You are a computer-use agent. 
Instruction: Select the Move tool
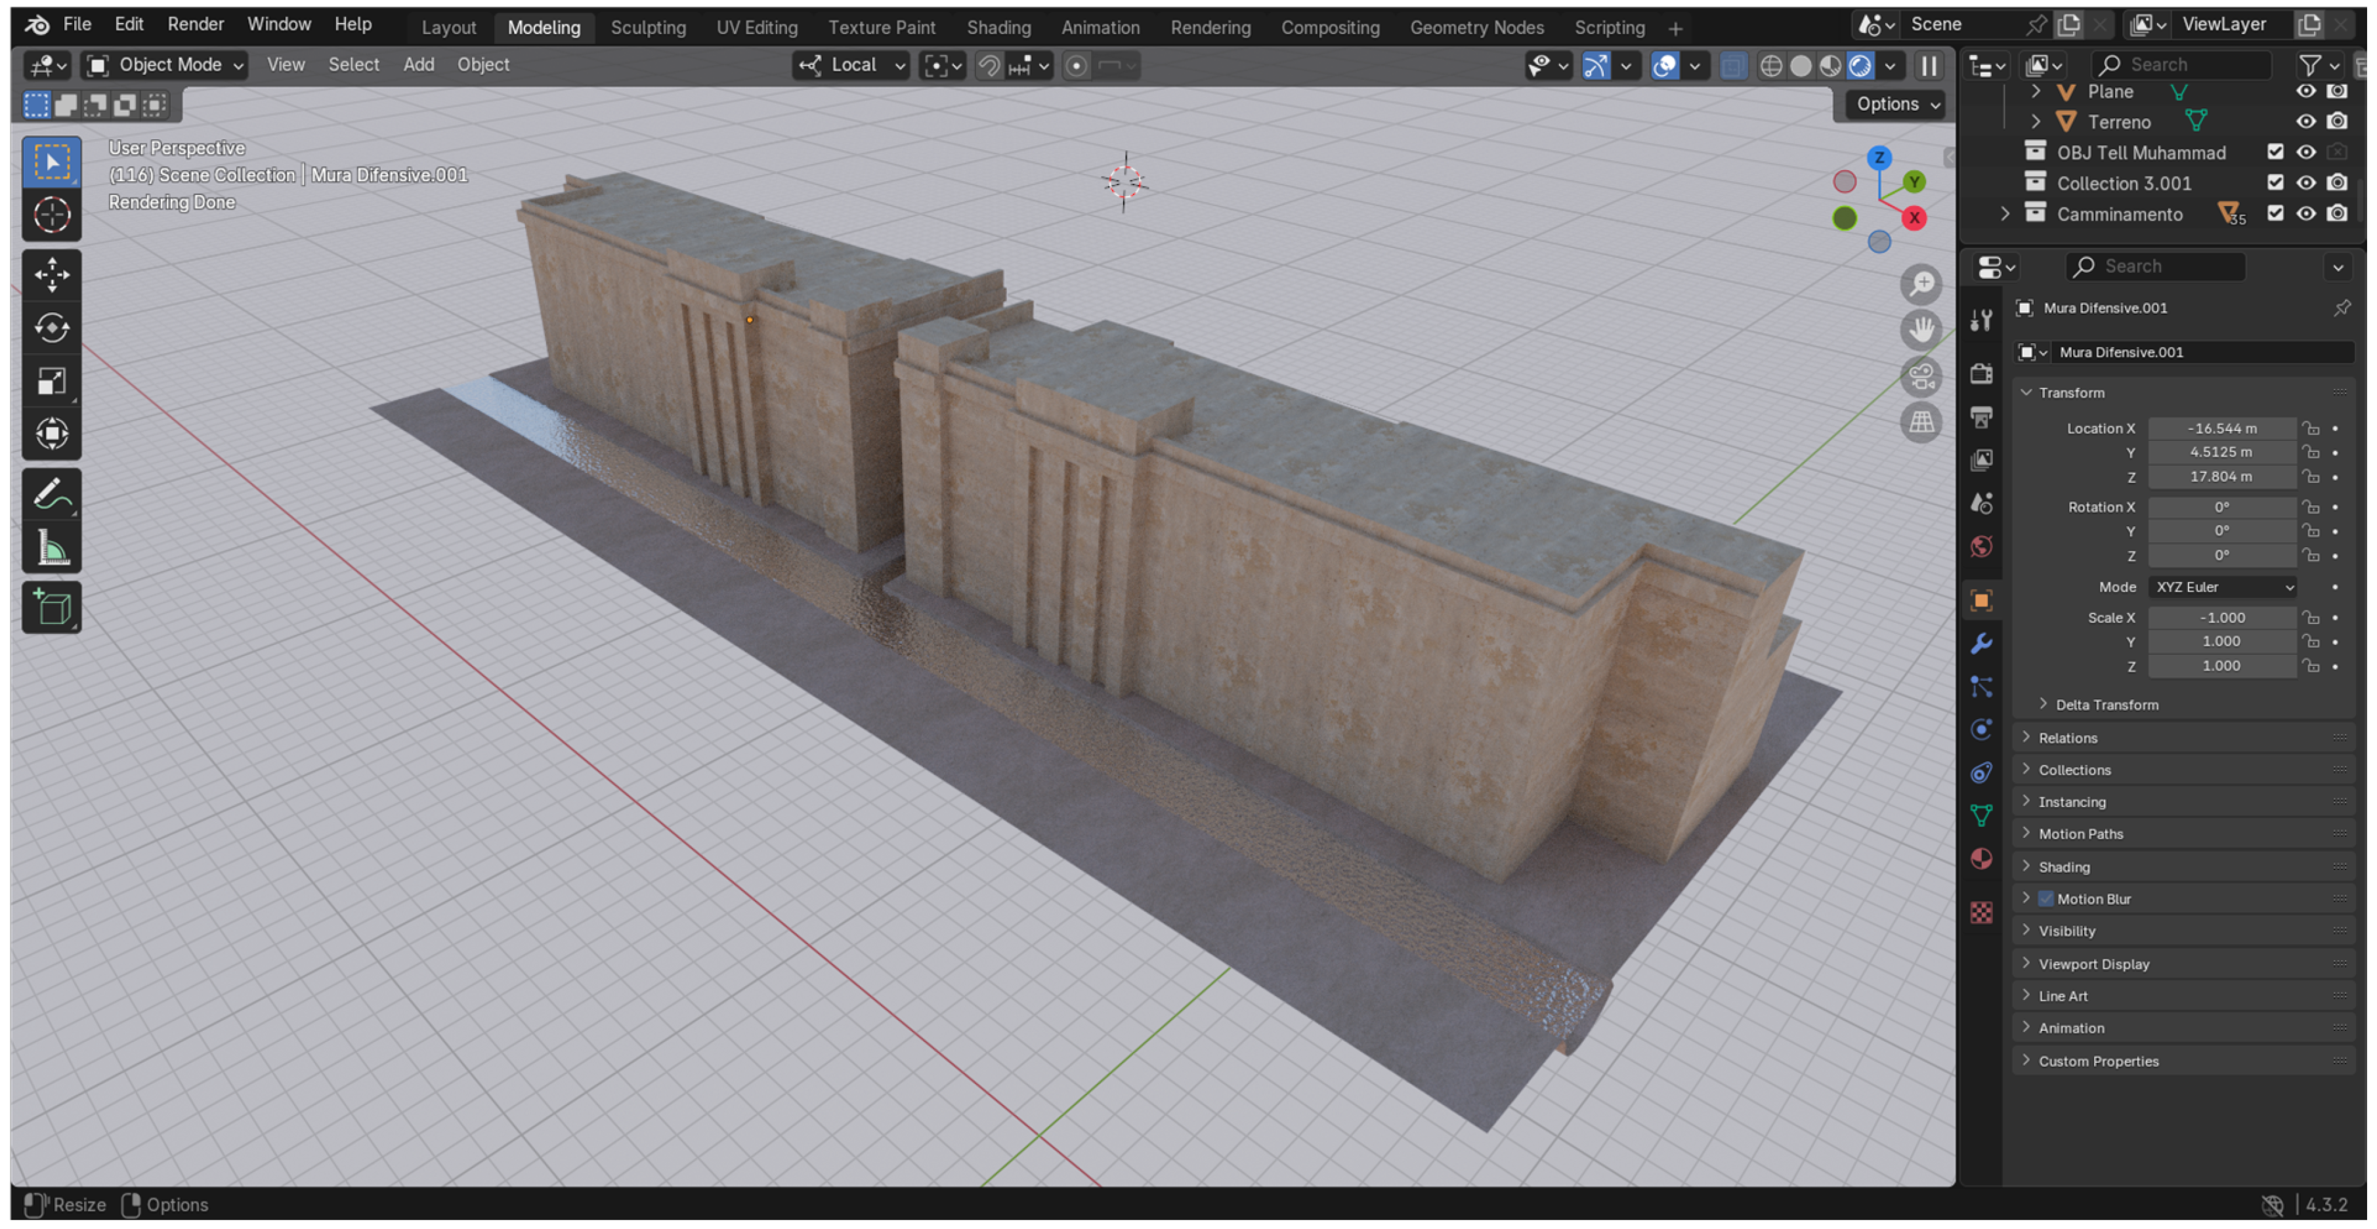(x=52, y=275)
